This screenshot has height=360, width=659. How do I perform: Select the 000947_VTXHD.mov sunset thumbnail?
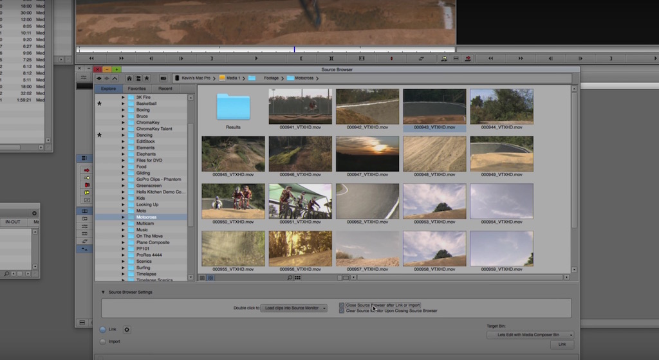pos(367,153)
